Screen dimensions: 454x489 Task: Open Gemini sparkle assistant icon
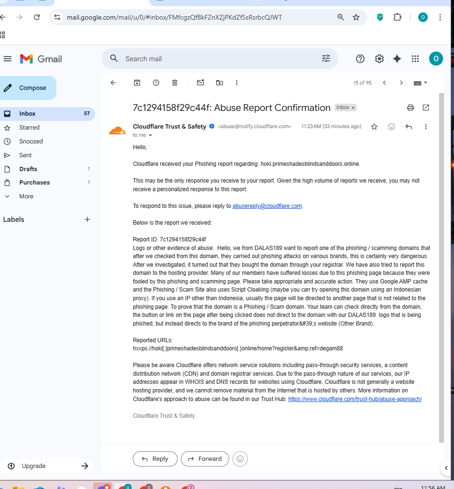397,59
